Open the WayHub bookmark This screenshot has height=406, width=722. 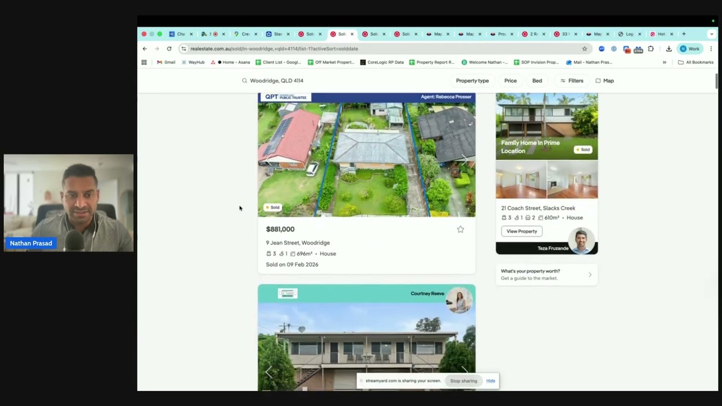click(x=193, y=62)
